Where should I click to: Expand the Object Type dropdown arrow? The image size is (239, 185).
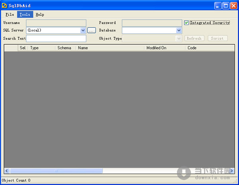(x=179, y=38)
